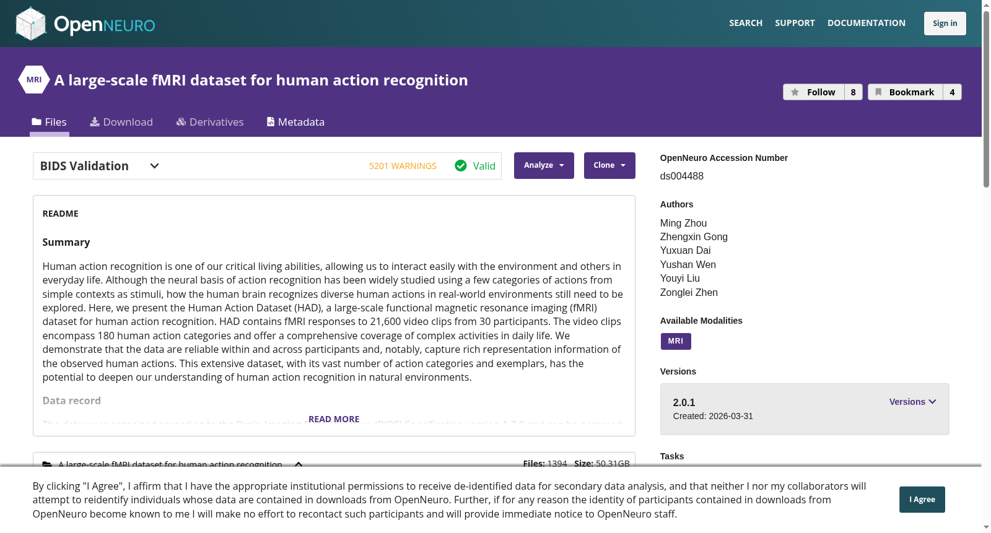Open Documentation in the top menu
Viewport: 991px width, 533px height.
click(x=867, y=23)
